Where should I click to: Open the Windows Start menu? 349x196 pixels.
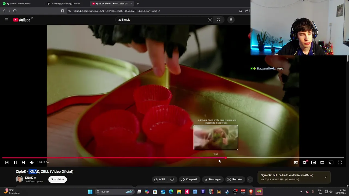pyautogui.click(x=90, y=192)
